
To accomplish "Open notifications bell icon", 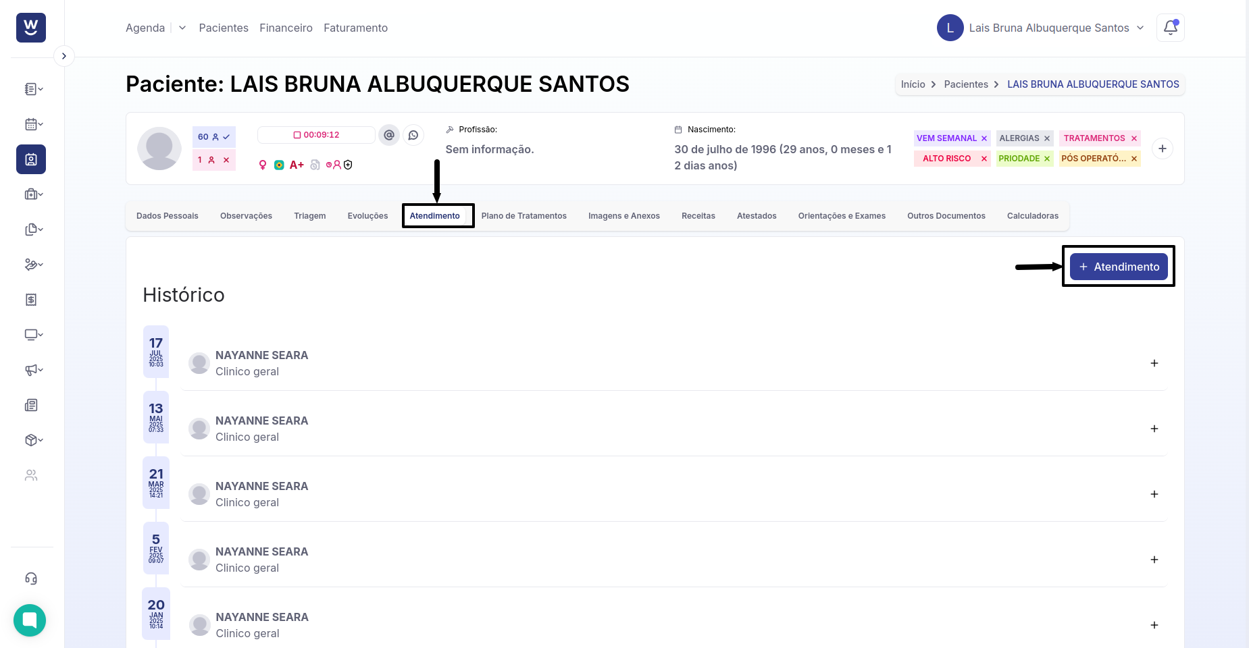I will click(1171, 28).
